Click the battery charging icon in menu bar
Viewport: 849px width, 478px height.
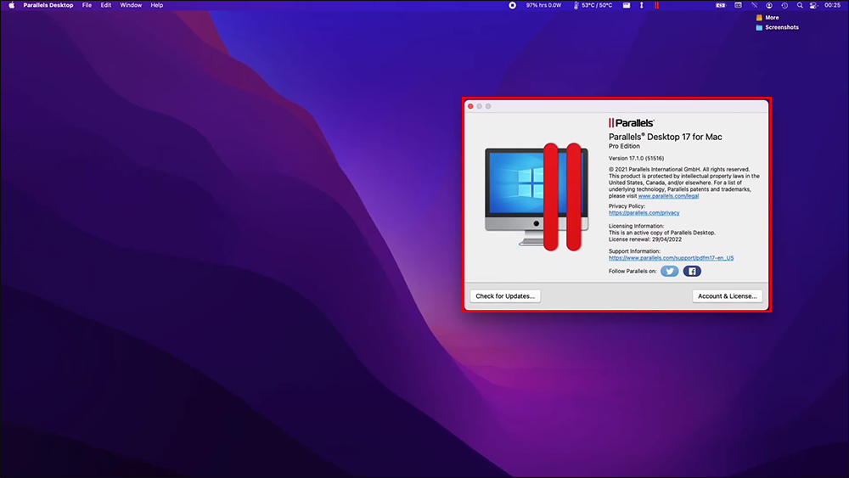[x=721, y=5]
